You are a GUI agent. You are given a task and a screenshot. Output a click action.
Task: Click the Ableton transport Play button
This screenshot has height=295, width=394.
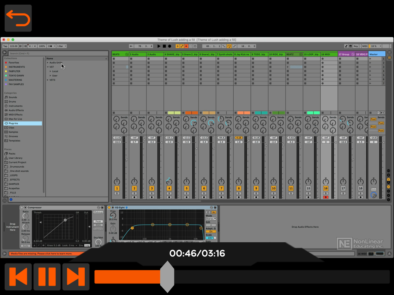pos(159,46)
